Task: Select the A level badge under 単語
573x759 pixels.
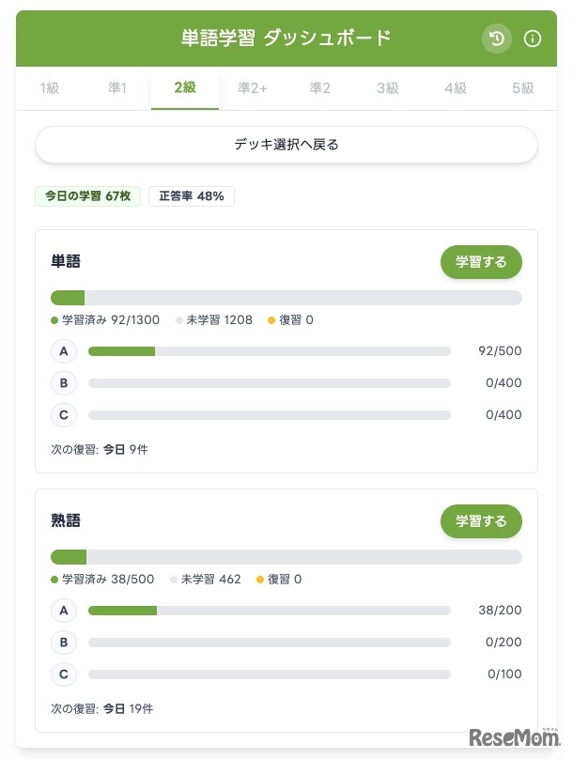Action: coord(64,351)
